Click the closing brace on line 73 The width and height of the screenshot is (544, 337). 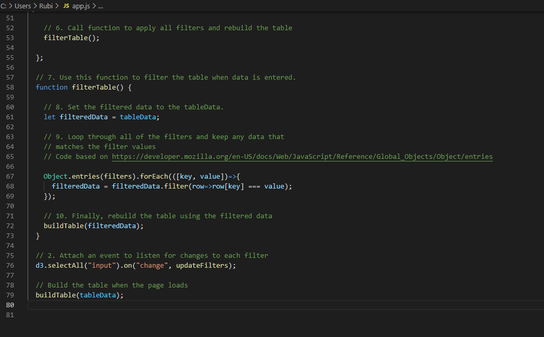[x=38, y=235]
